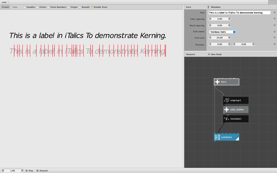Screen dimensions: 277x173
Task: Open the Font size options arrow
Action: coord(275,38)
